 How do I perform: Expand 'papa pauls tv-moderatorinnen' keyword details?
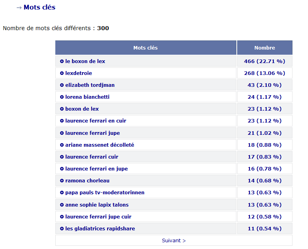62,193
